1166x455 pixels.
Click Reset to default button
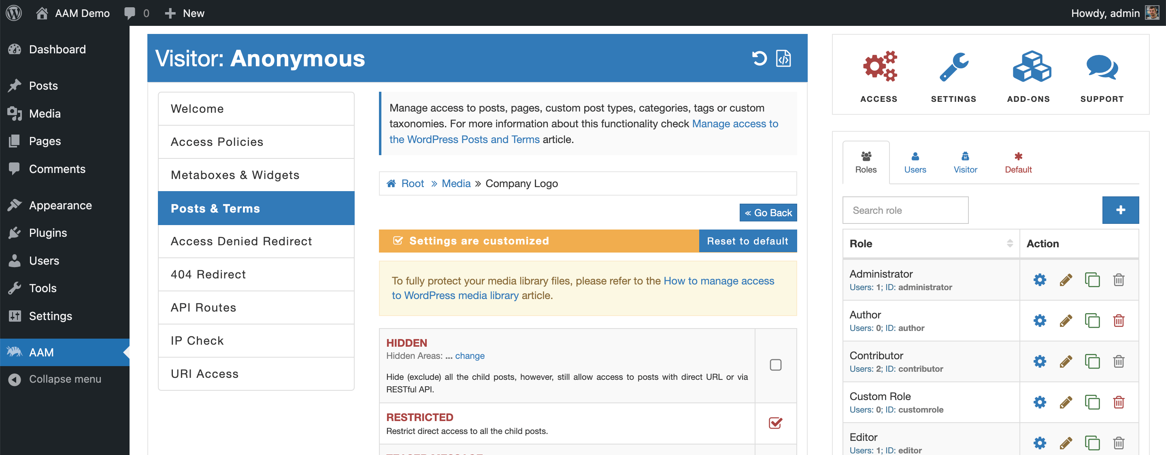(x=748, y=241)
